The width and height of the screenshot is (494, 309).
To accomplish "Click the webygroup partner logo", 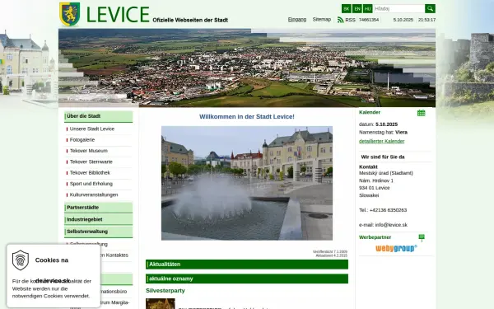I will pyautogui.click(x=396, y=249).
